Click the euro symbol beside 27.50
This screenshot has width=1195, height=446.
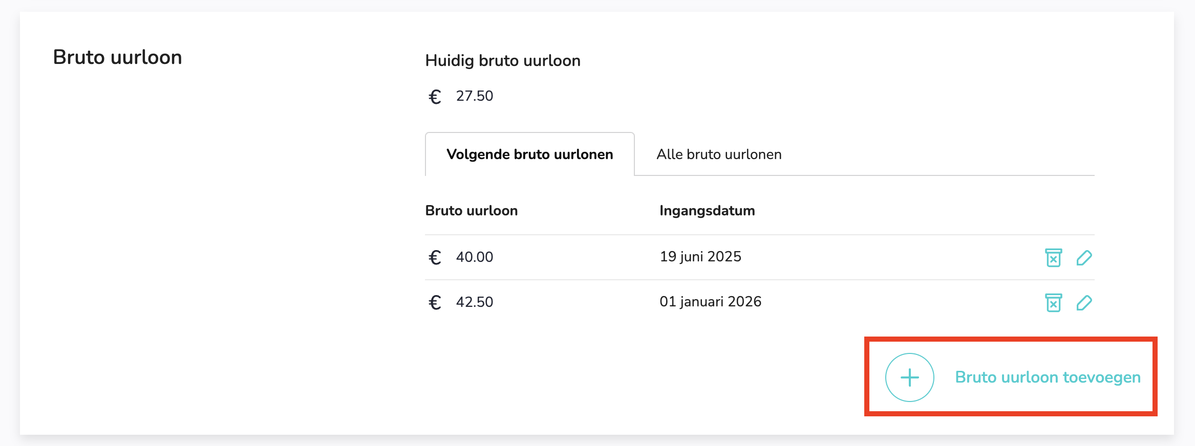coord(435,96)
